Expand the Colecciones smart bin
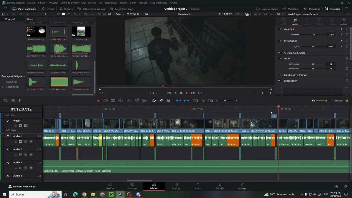 [x=3, y=87]
